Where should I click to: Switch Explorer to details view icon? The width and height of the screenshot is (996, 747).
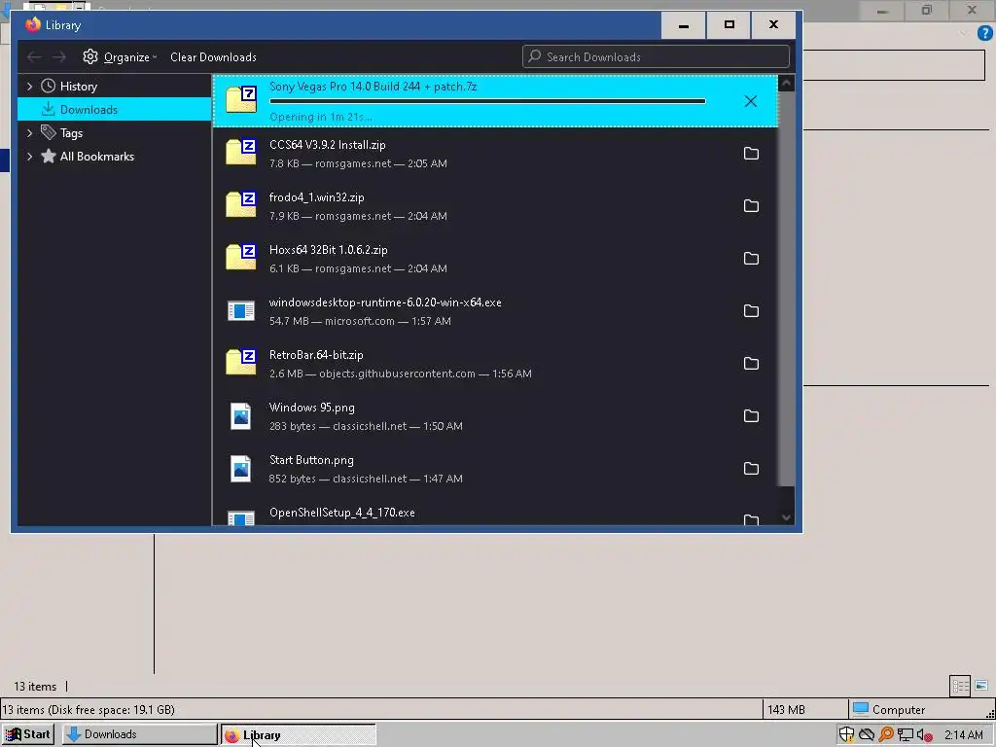tap(960, 686)
